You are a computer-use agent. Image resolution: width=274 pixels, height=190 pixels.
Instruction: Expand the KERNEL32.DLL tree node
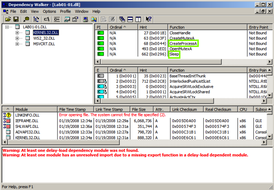[17, 33]
